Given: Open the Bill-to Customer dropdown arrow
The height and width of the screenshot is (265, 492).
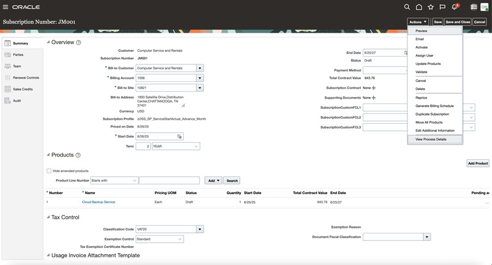Looking at the screenshot, I should 200,68.
